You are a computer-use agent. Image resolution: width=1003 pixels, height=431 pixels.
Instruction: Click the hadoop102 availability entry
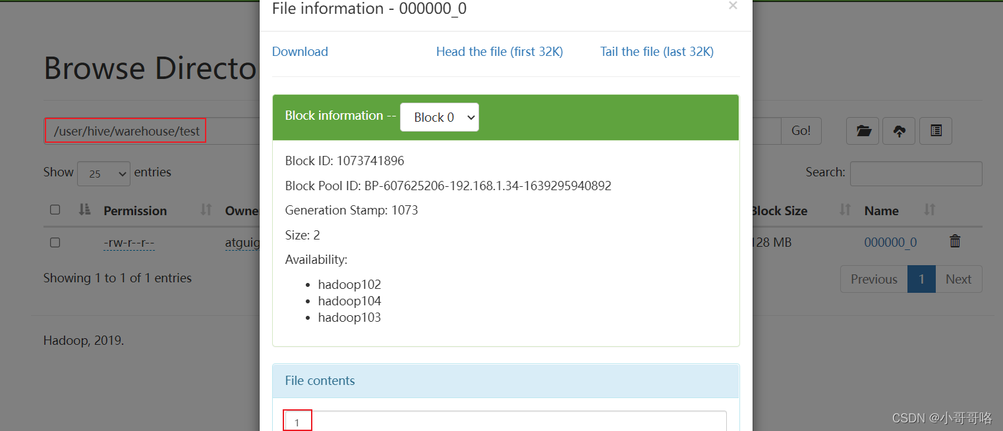point(349,284)
